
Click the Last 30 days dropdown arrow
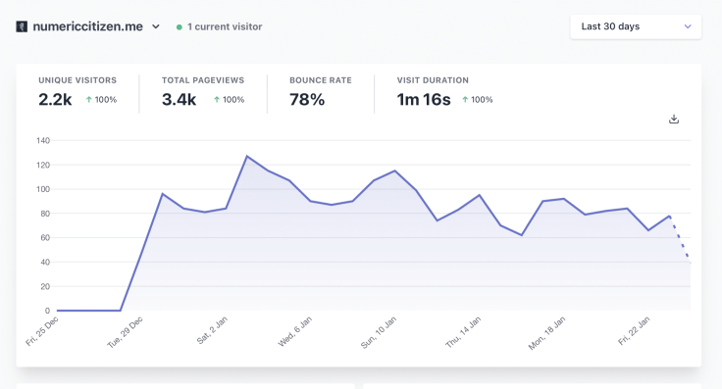coord(688,26)
